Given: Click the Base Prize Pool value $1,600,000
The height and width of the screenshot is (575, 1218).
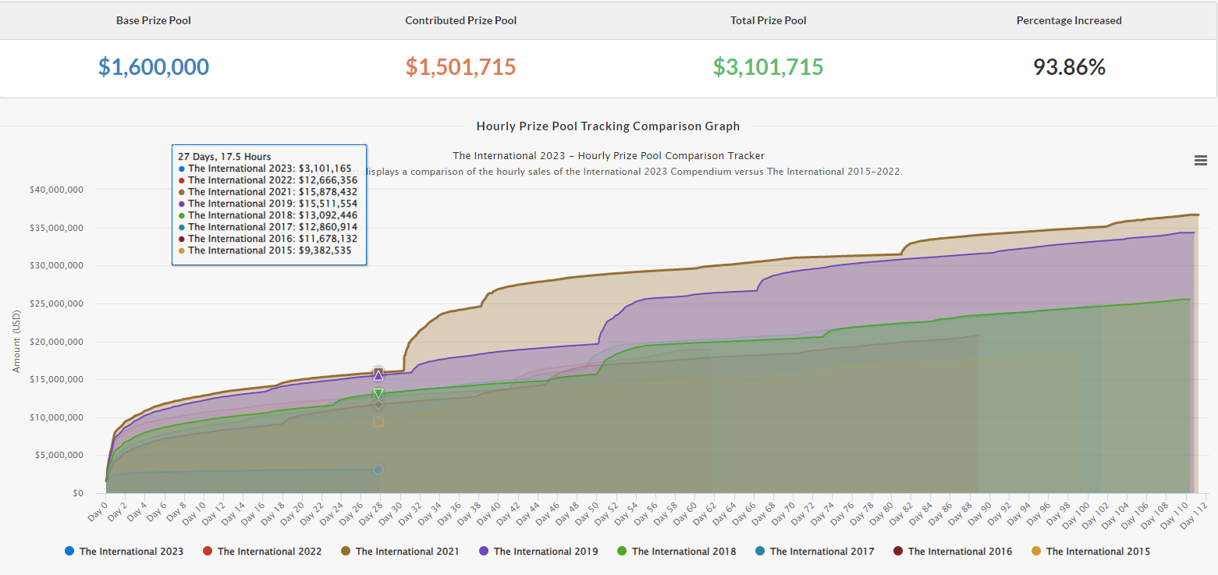Looking at the screenshot, I should pos(154,67).
